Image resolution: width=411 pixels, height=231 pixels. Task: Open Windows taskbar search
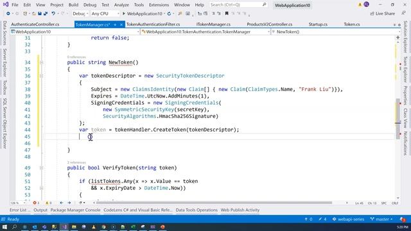pos(15,227)
